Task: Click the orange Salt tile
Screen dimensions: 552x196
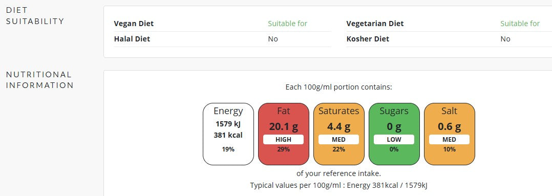Action: click(449, 134)
